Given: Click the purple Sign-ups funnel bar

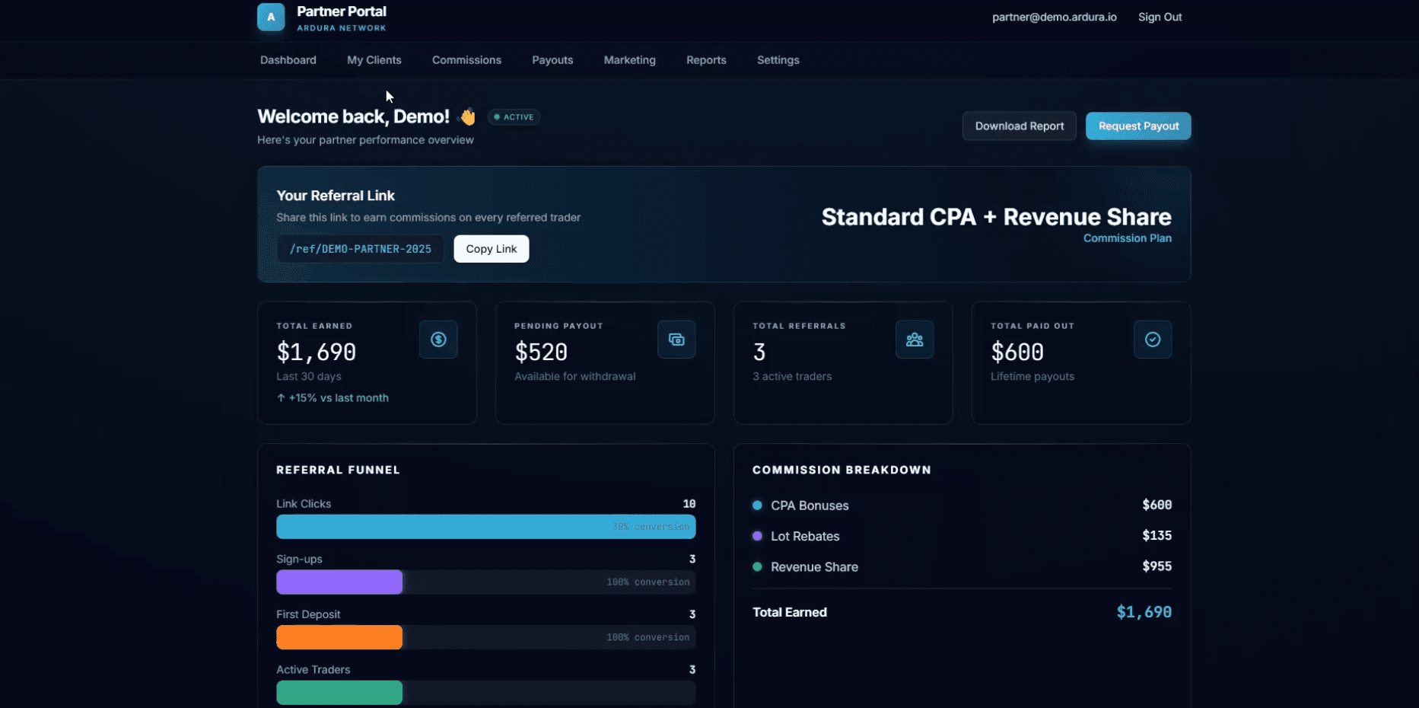Looking at the screenshot, I should click(339, 582).
